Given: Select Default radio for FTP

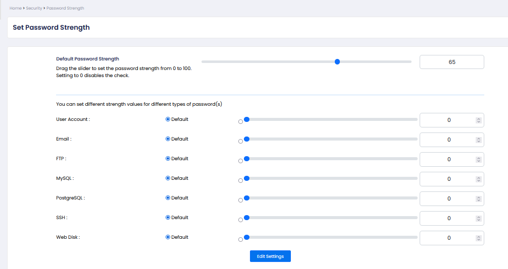Looking at the screenshot, I should [168, 159].
